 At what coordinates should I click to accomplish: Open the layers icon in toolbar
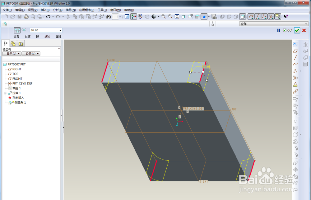(x=197, y=17)
